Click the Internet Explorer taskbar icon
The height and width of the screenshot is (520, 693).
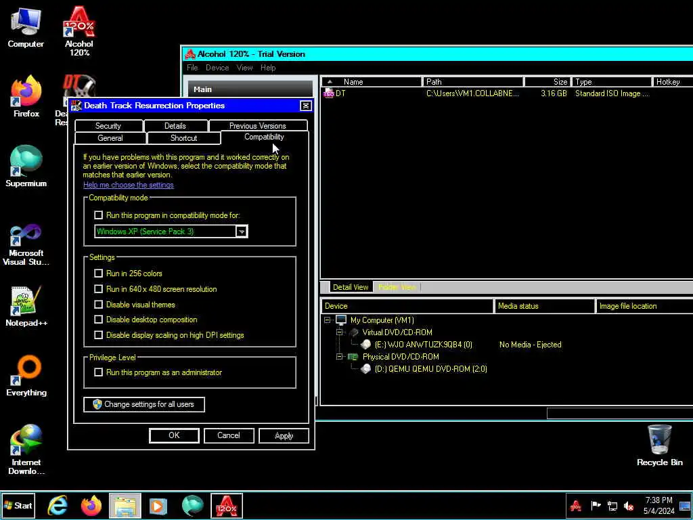(58, 506)
